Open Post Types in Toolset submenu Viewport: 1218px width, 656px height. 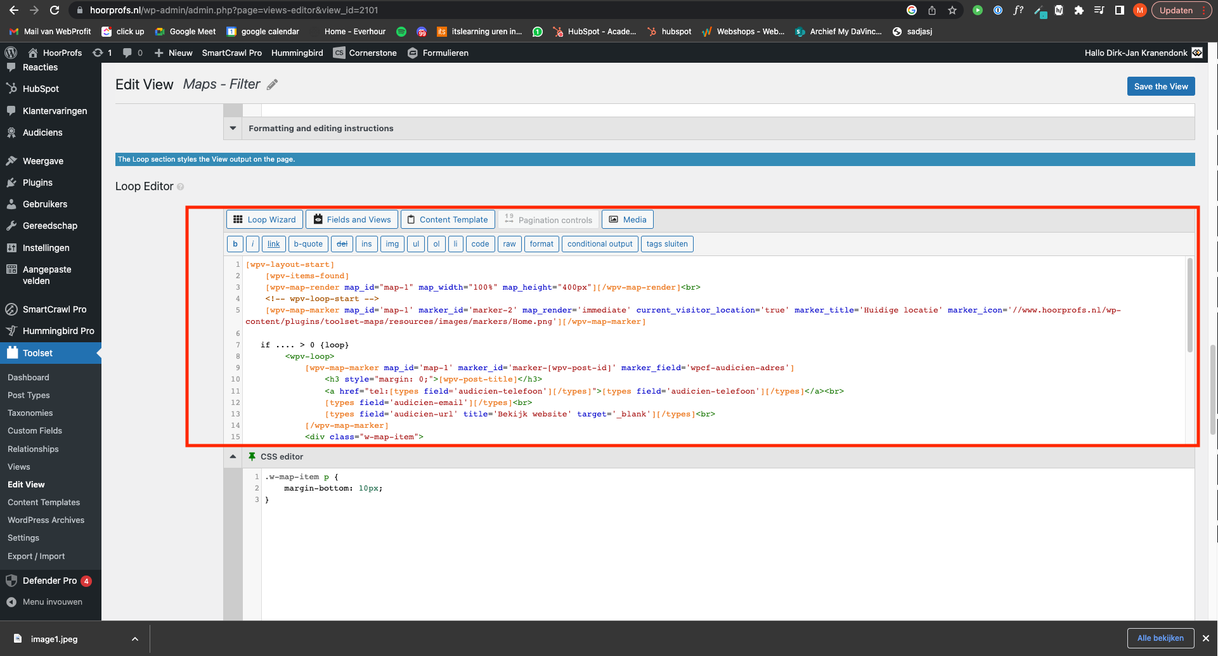[29, 395]
